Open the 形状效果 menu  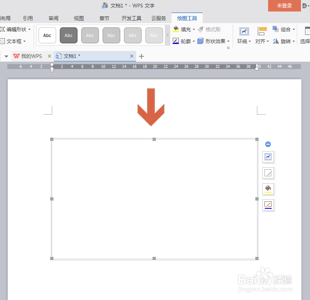213,42
